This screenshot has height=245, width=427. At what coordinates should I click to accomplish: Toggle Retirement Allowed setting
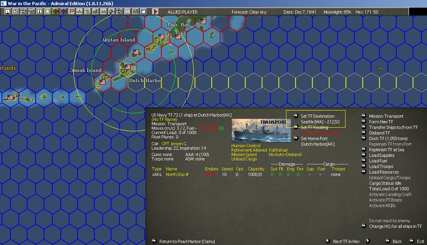249,150
